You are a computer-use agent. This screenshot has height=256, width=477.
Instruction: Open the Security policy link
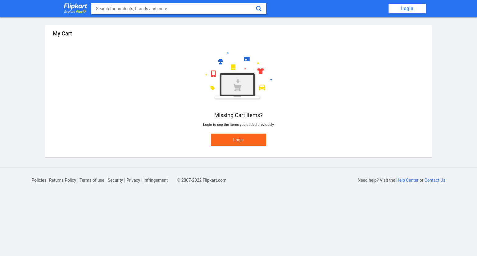coord(115,180)
